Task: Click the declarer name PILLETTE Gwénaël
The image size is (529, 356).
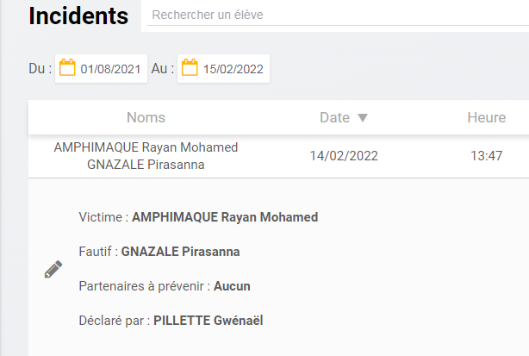Action: click(x=208, y=321)
